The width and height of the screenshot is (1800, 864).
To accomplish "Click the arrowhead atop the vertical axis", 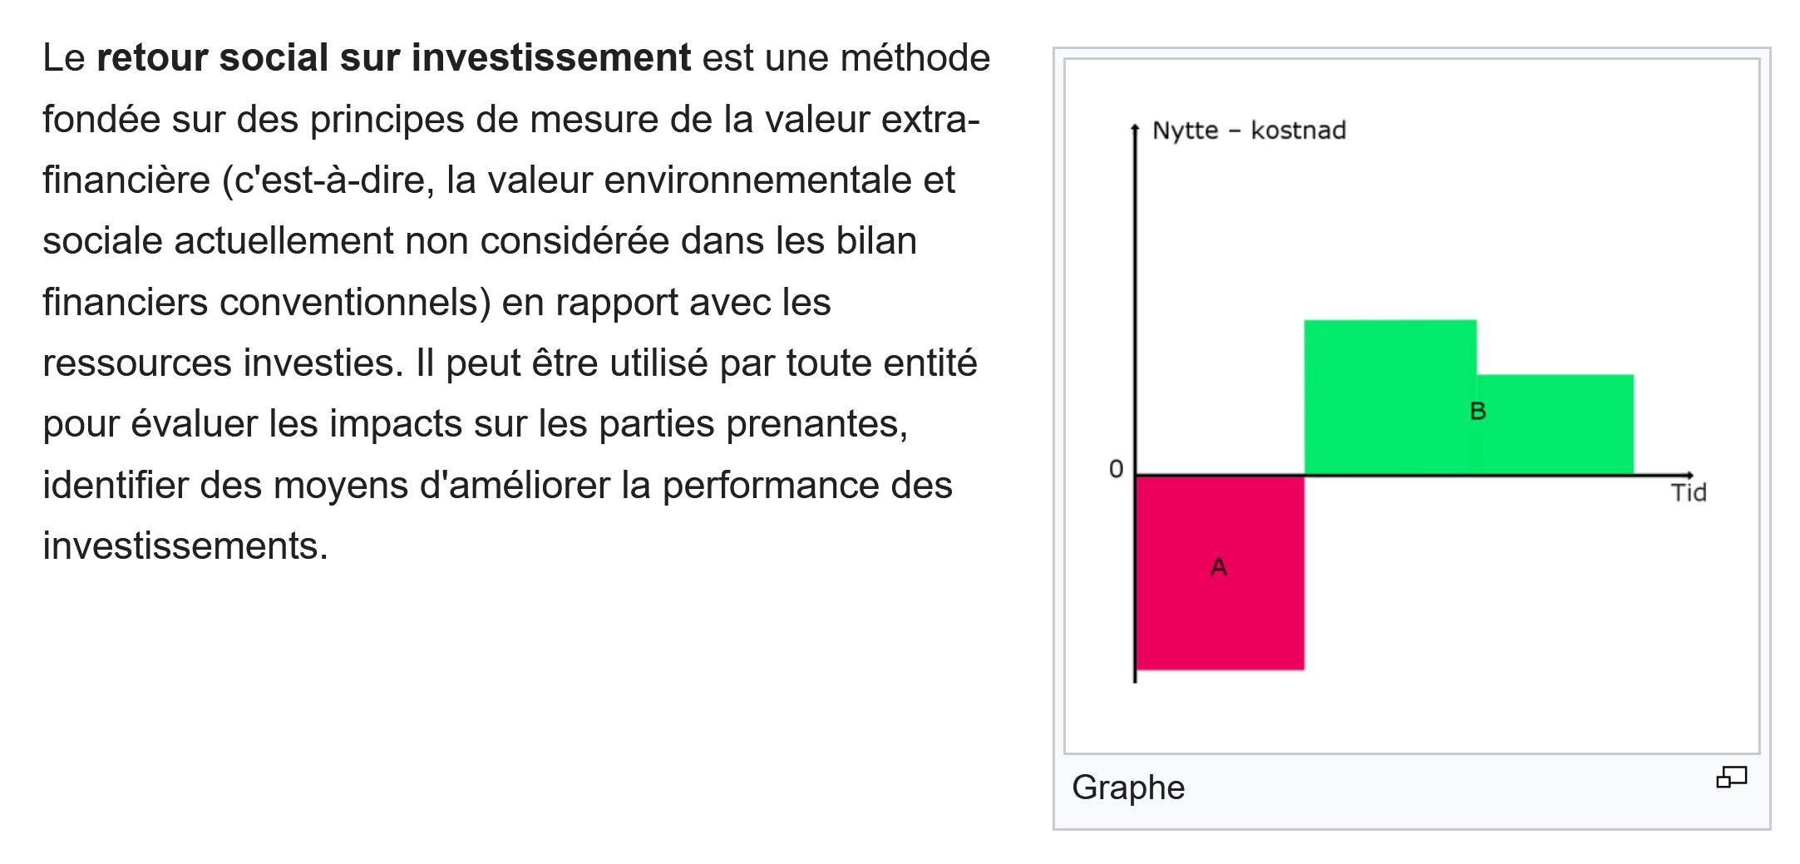I will [1135, 127].
